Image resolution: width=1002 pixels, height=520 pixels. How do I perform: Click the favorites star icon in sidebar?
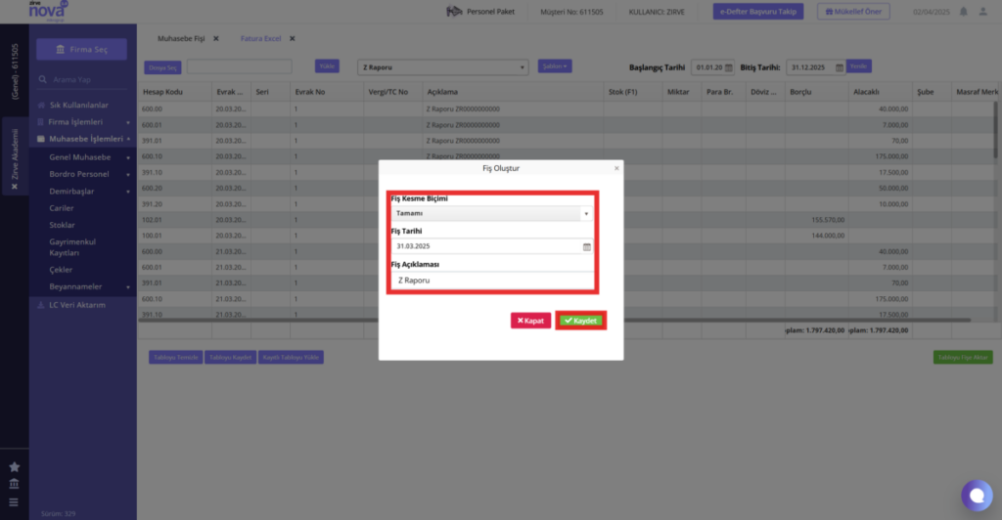(x=14, y=467)
